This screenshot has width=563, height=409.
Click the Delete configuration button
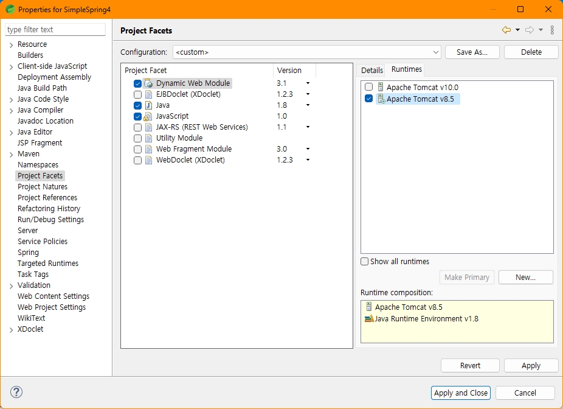531,52
